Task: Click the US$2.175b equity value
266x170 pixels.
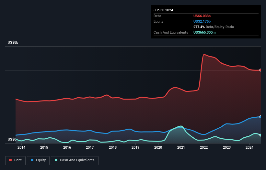Action: coord(202,21)
